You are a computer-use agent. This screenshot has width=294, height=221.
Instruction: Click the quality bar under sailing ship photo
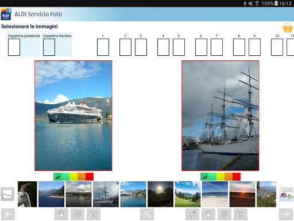(x=220, y=177)
